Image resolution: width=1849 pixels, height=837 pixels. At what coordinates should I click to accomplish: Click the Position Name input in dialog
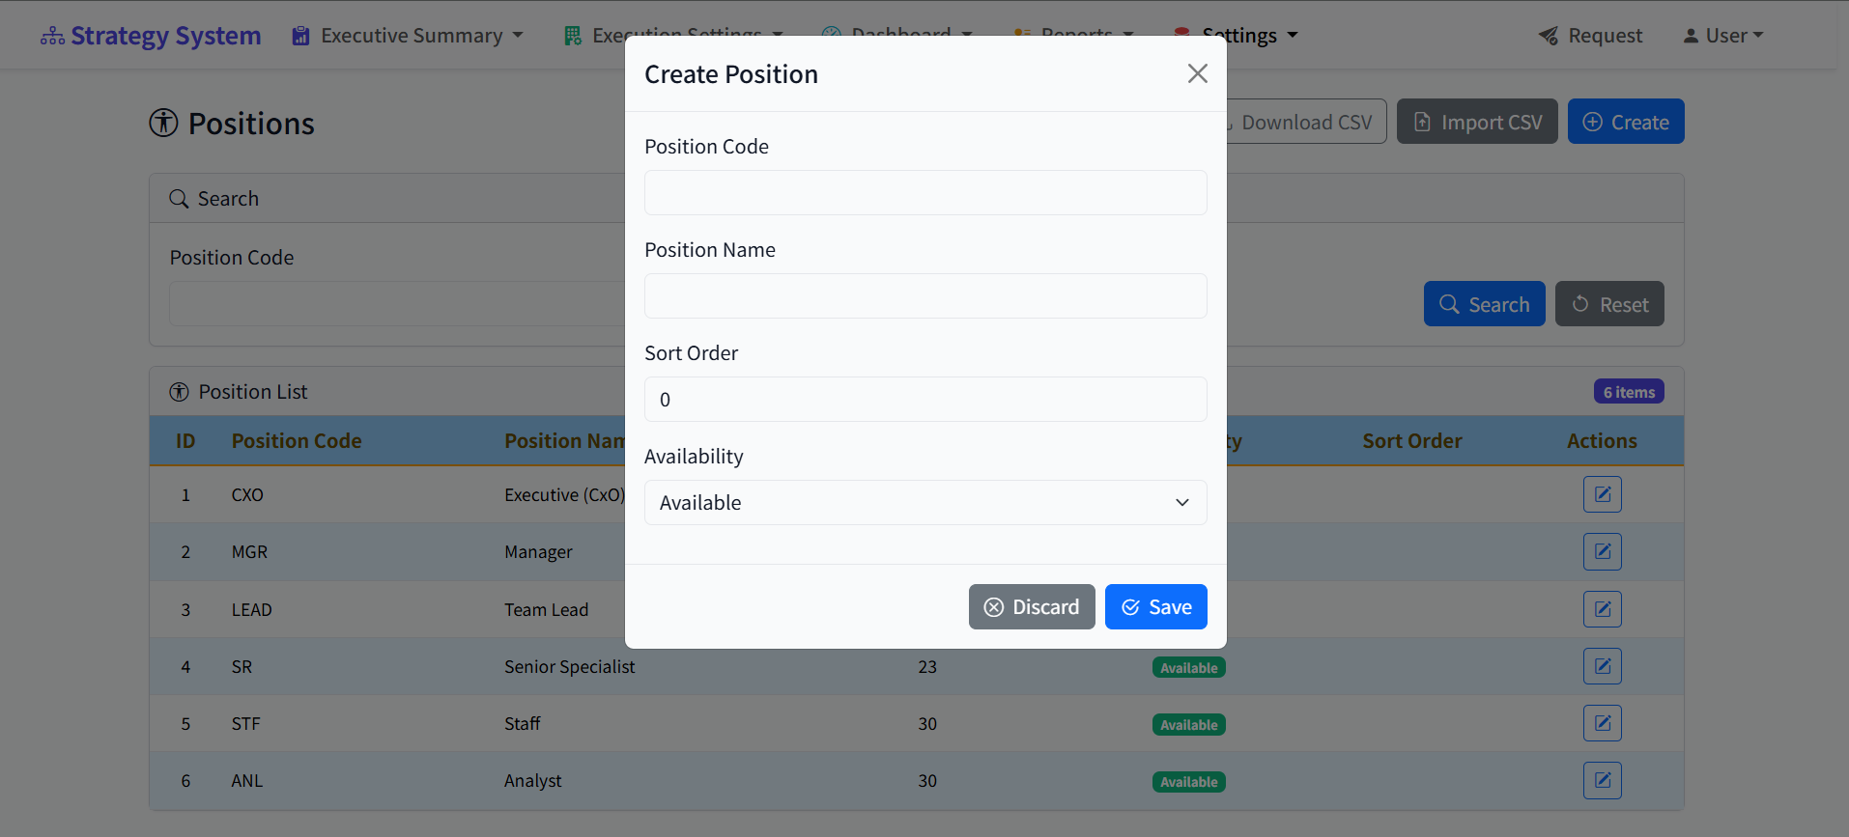click(925, 295)
